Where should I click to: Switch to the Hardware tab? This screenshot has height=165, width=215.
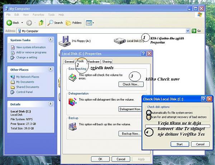[x=94, y=62]
